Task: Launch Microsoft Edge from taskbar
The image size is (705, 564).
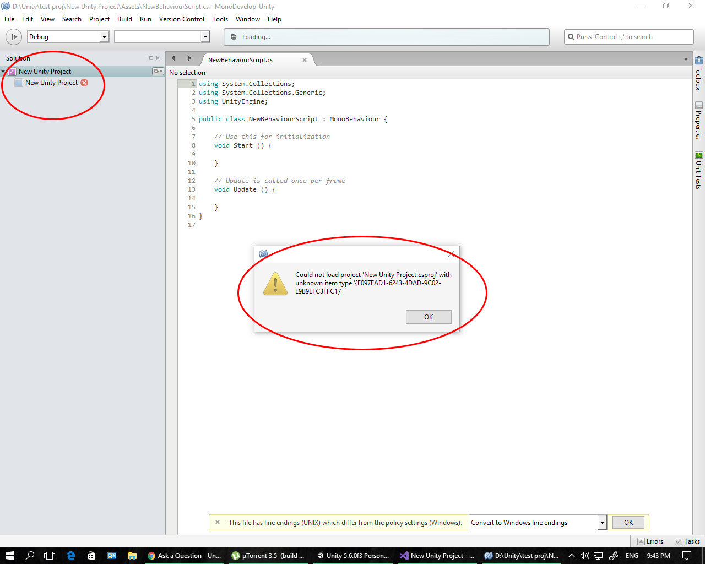Action: coord(71,556)
